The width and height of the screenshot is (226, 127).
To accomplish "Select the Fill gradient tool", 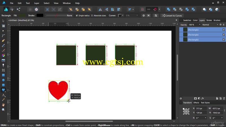I will click(x=3, y=55).
